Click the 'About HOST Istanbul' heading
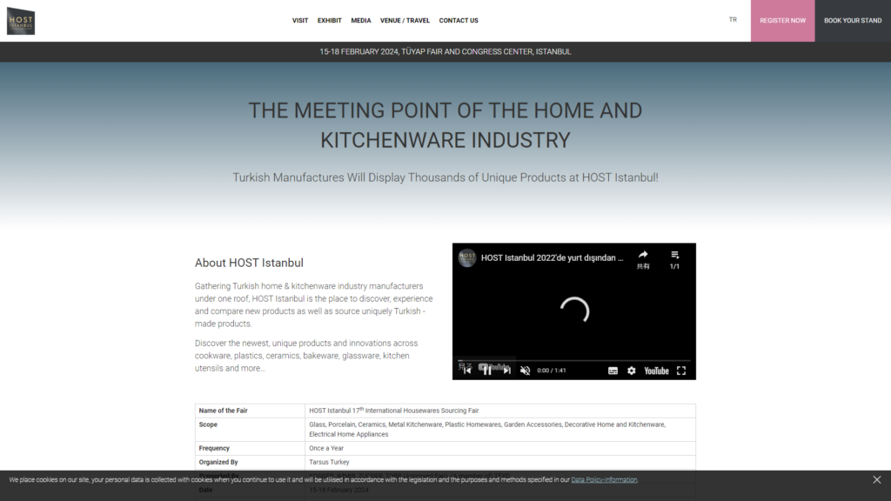This screenshot has width=891, height=501. (249, 263)
